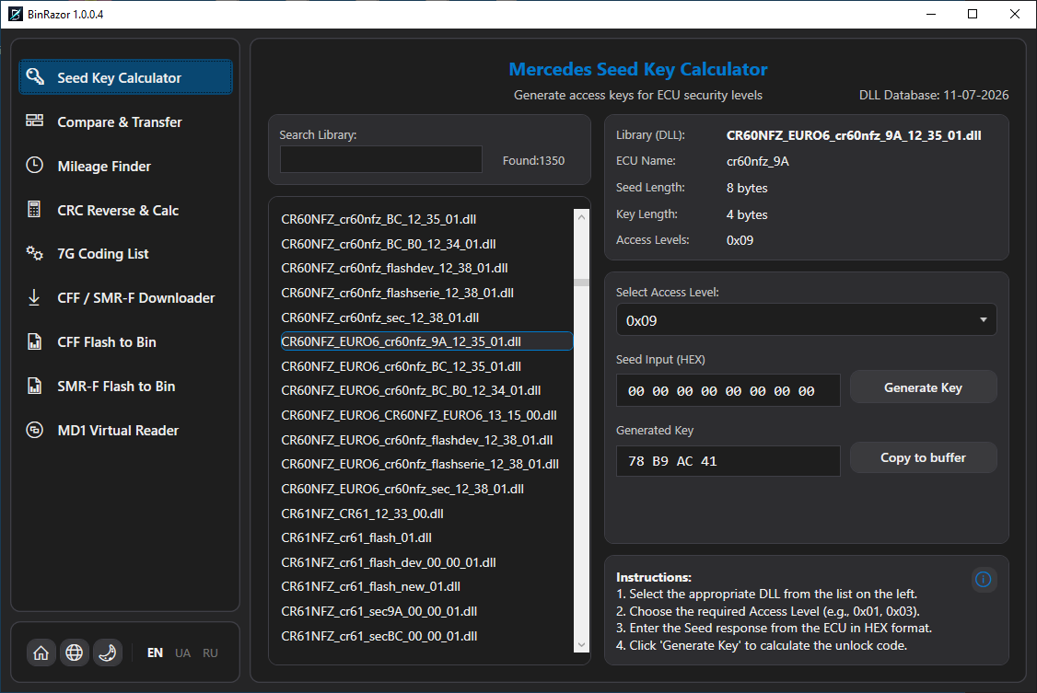Click DLL Database: 11-07-2026 text
The image size is (1037, 693).
pos(934,95)
